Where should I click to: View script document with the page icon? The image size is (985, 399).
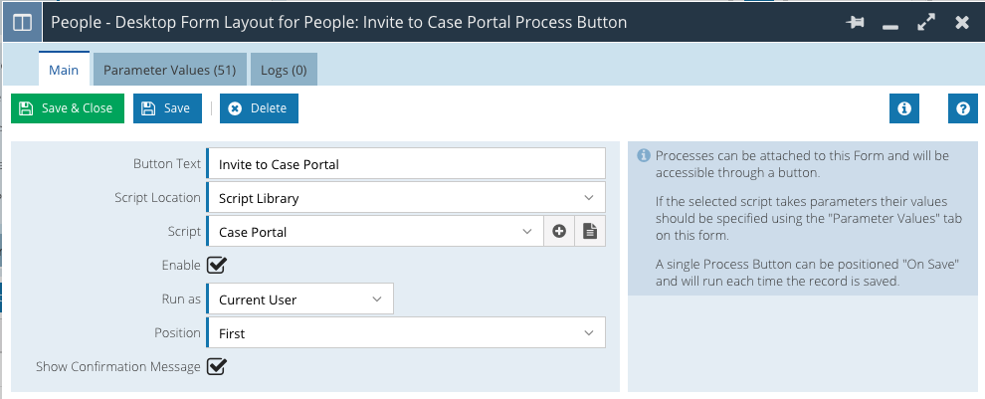[590, 232]
